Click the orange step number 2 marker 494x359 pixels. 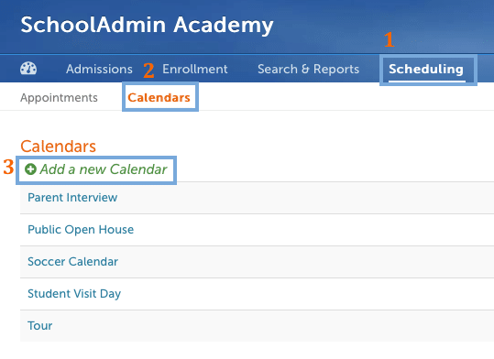coord(148,71)
